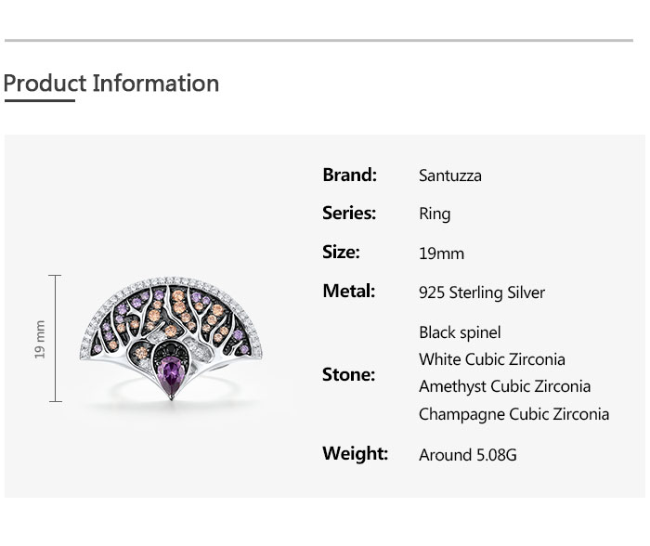Select the White Cubic Zirconia entry
Image resolution: width=650 pixels, height=546 pixels.
coord(492,359)
